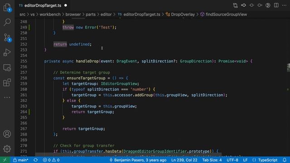Show additional views ellipsis in activity bar
The width and height of the screenshot is (290, 163).
[x=7, y=97]
